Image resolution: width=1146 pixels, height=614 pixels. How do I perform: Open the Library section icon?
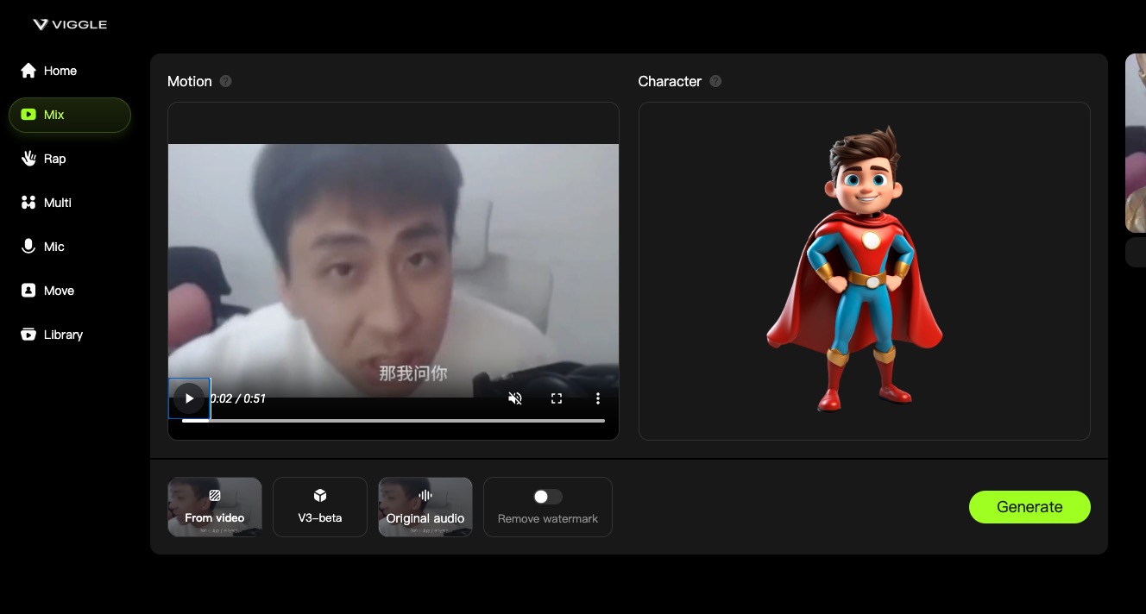28,335
